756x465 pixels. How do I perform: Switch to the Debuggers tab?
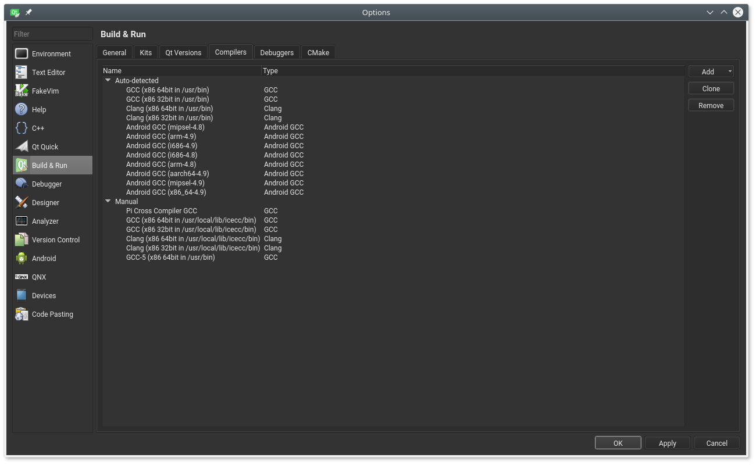277,52
